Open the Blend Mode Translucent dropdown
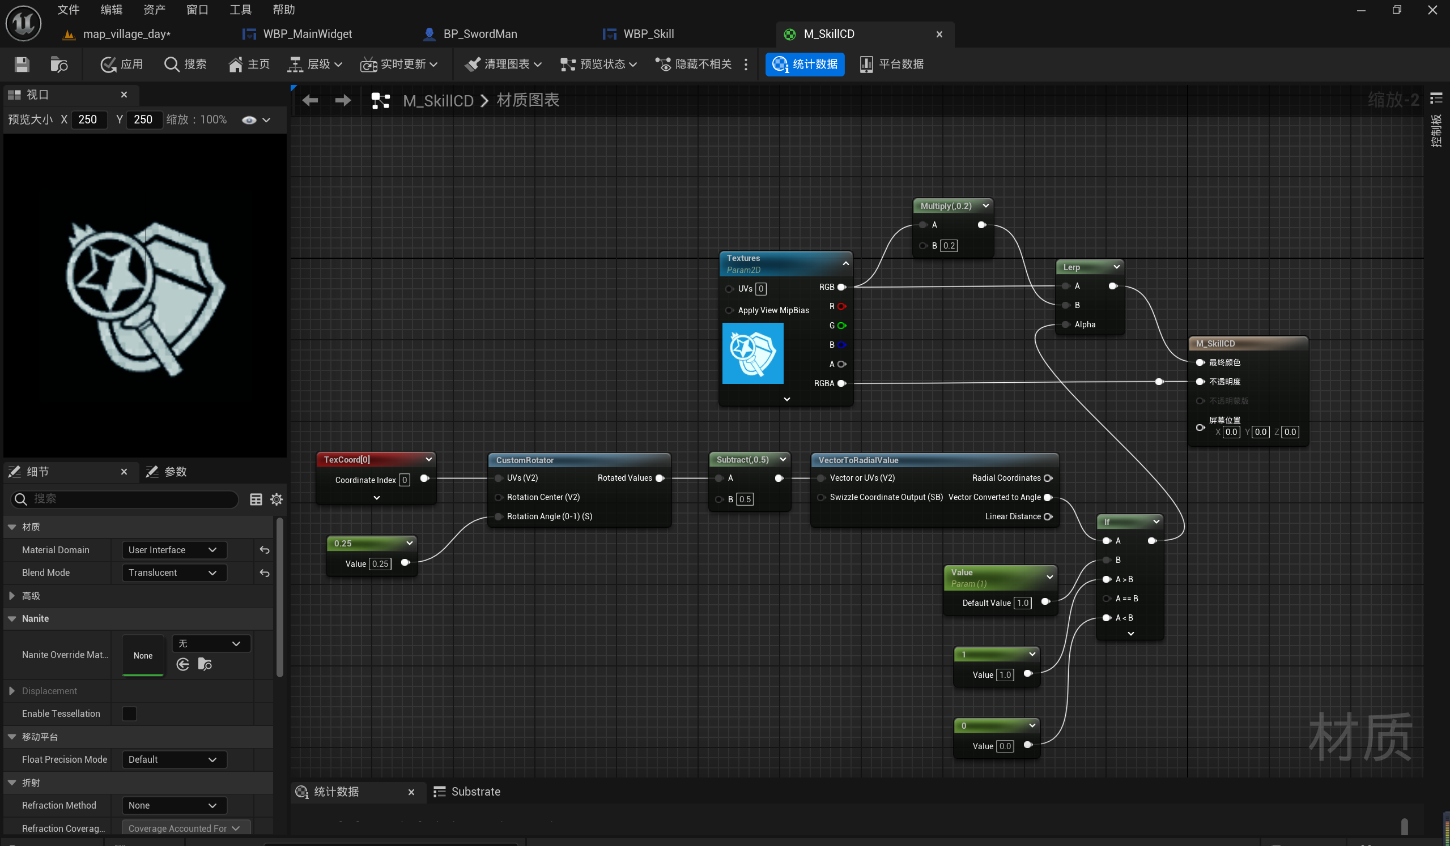 click(x=174, y=573)
